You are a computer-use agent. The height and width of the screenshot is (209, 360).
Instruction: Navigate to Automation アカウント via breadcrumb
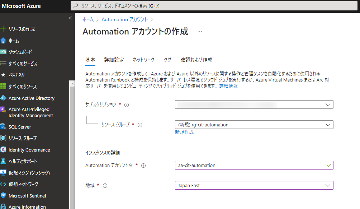[x=124, y=19]
